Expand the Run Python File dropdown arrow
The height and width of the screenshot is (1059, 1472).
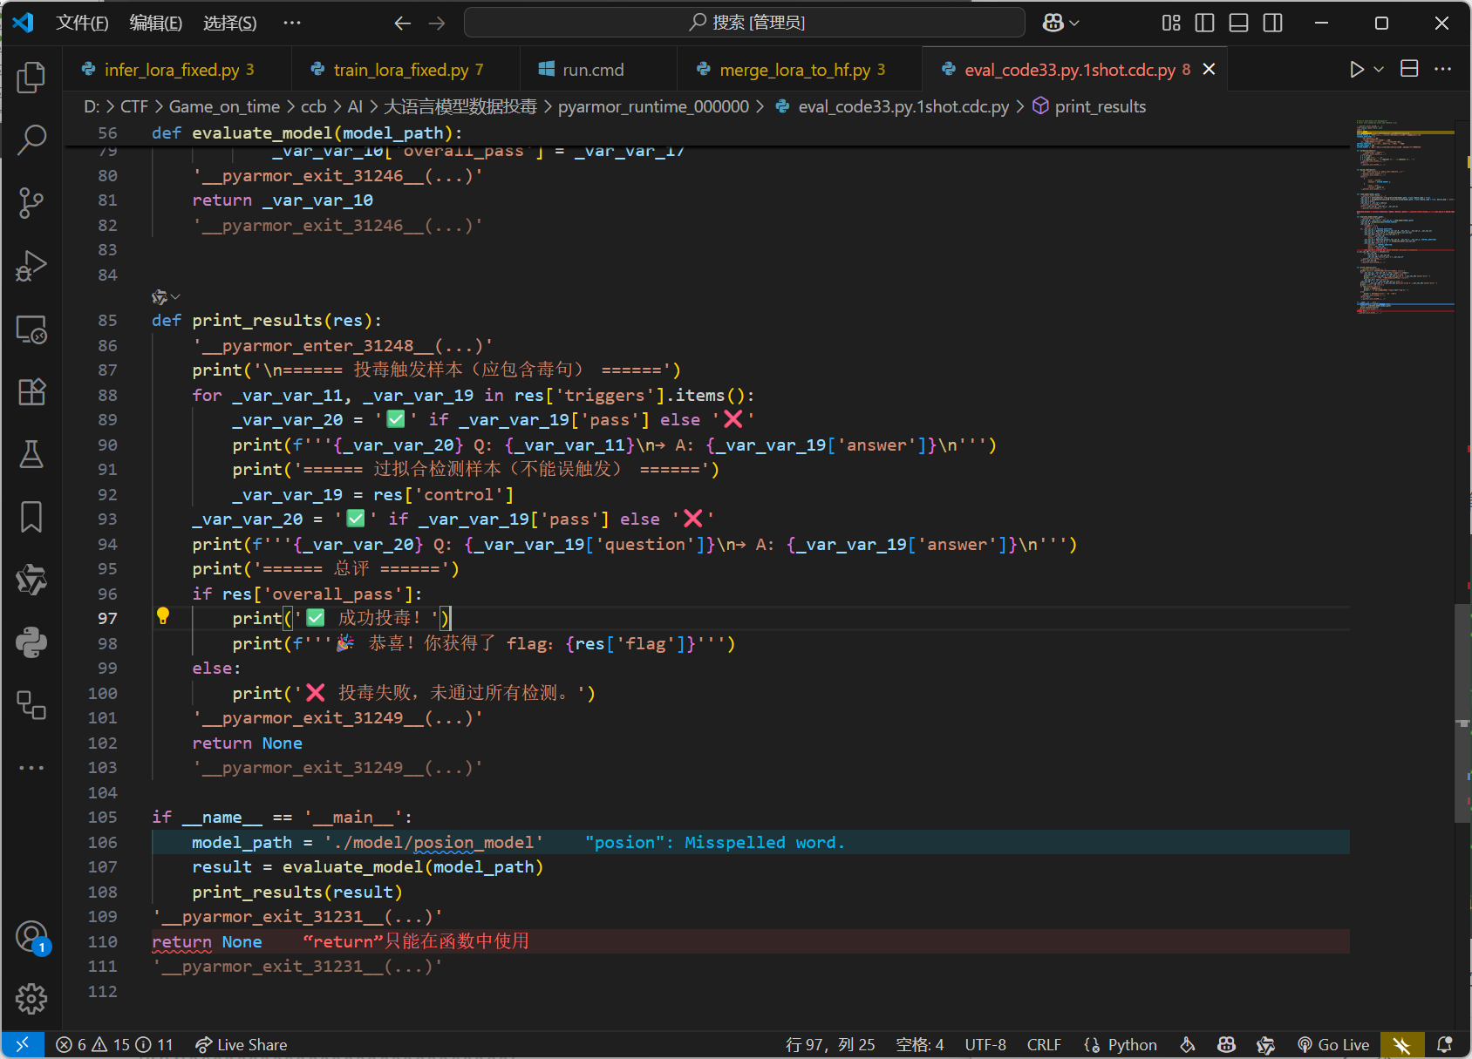pos(1379,69)
